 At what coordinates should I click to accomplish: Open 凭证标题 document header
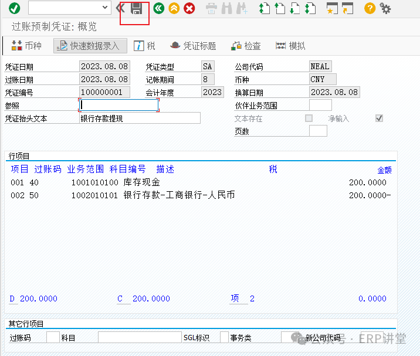(x=193, y=46)
